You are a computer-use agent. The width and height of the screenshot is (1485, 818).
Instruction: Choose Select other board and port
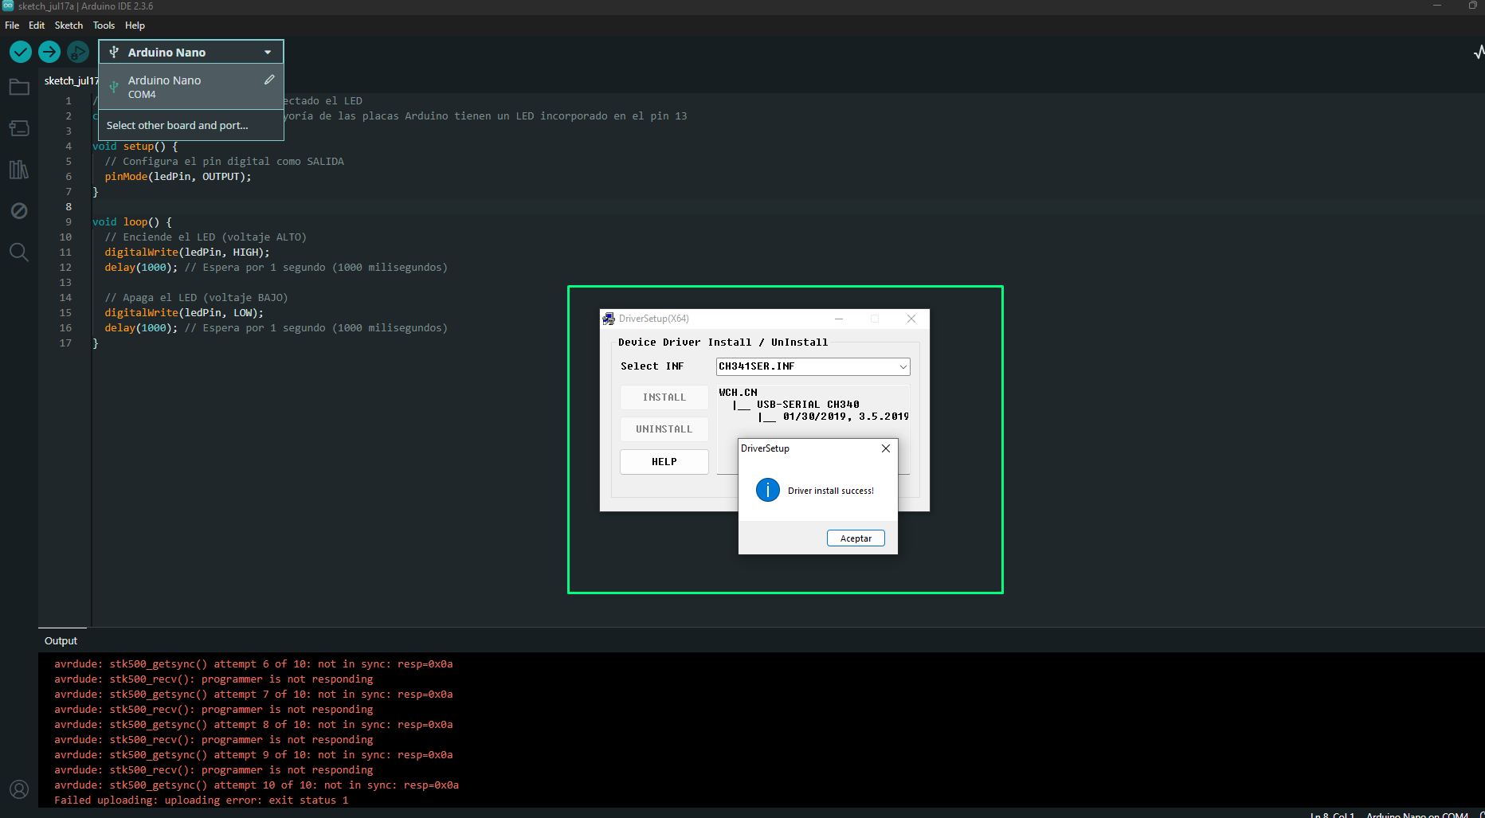(x=177, y=125)
